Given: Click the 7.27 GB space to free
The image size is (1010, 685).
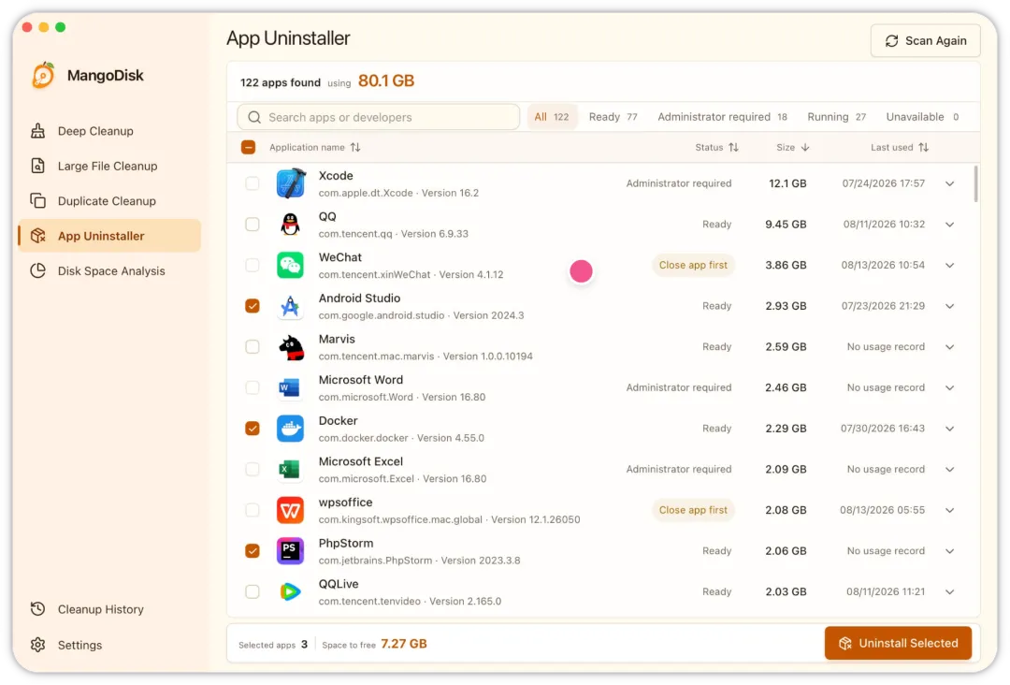Looking at the screenshot, I should tap(404, 644).
